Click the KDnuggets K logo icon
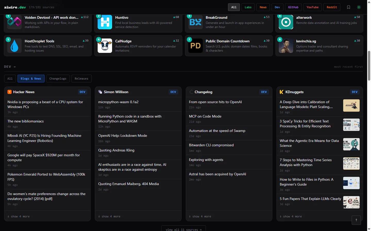Screen dimensions: 371x231 click(x=282, y=92)
